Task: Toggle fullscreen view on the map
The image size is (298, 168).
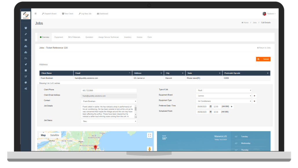Action: tap(149, 135)
